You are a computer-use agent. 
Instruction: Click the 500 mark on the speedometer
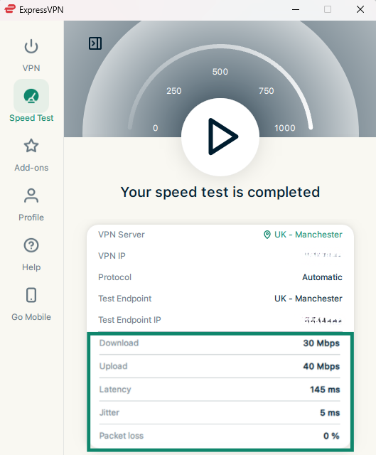tap(220, 72)
